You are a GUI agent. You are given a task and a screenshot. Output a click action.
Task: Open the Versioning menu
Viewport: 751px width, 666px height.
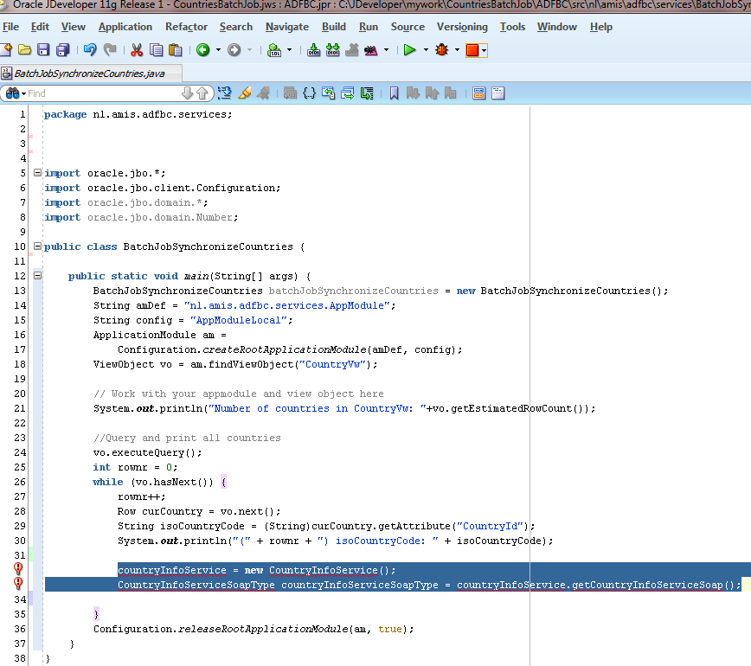tap(462, 27)
